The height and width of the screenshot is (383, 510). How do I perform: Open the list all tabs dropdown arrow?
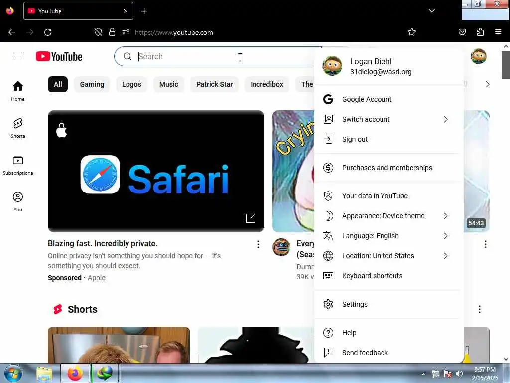432,11
